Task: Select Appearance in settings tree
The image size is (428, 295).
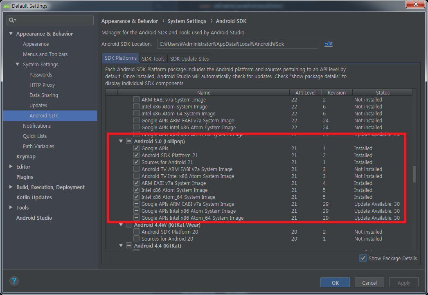Action: (x=36, y=44)
